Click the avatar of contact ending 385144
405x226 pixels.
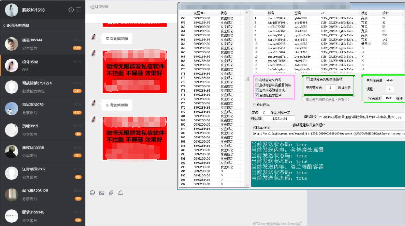click(x=12, y=44)
